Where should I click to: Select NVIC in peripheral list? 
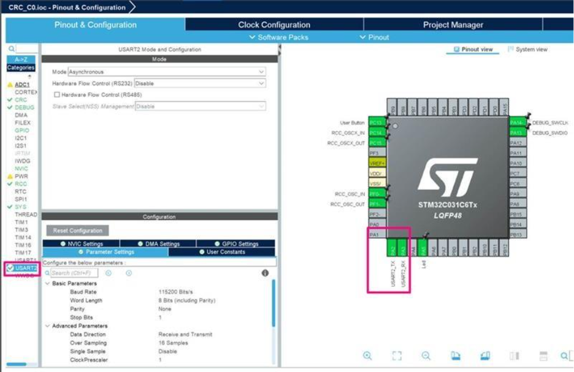[21, 169]
